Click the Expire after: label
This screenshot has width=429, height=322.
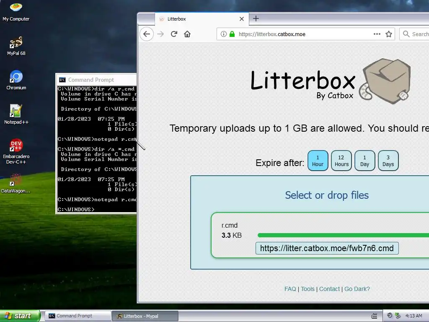pos(279,163)
